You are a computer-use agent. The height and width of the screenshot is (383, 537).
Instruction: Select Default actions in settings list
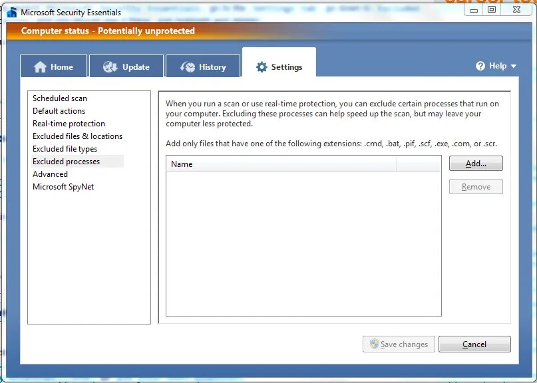(59, 111)
